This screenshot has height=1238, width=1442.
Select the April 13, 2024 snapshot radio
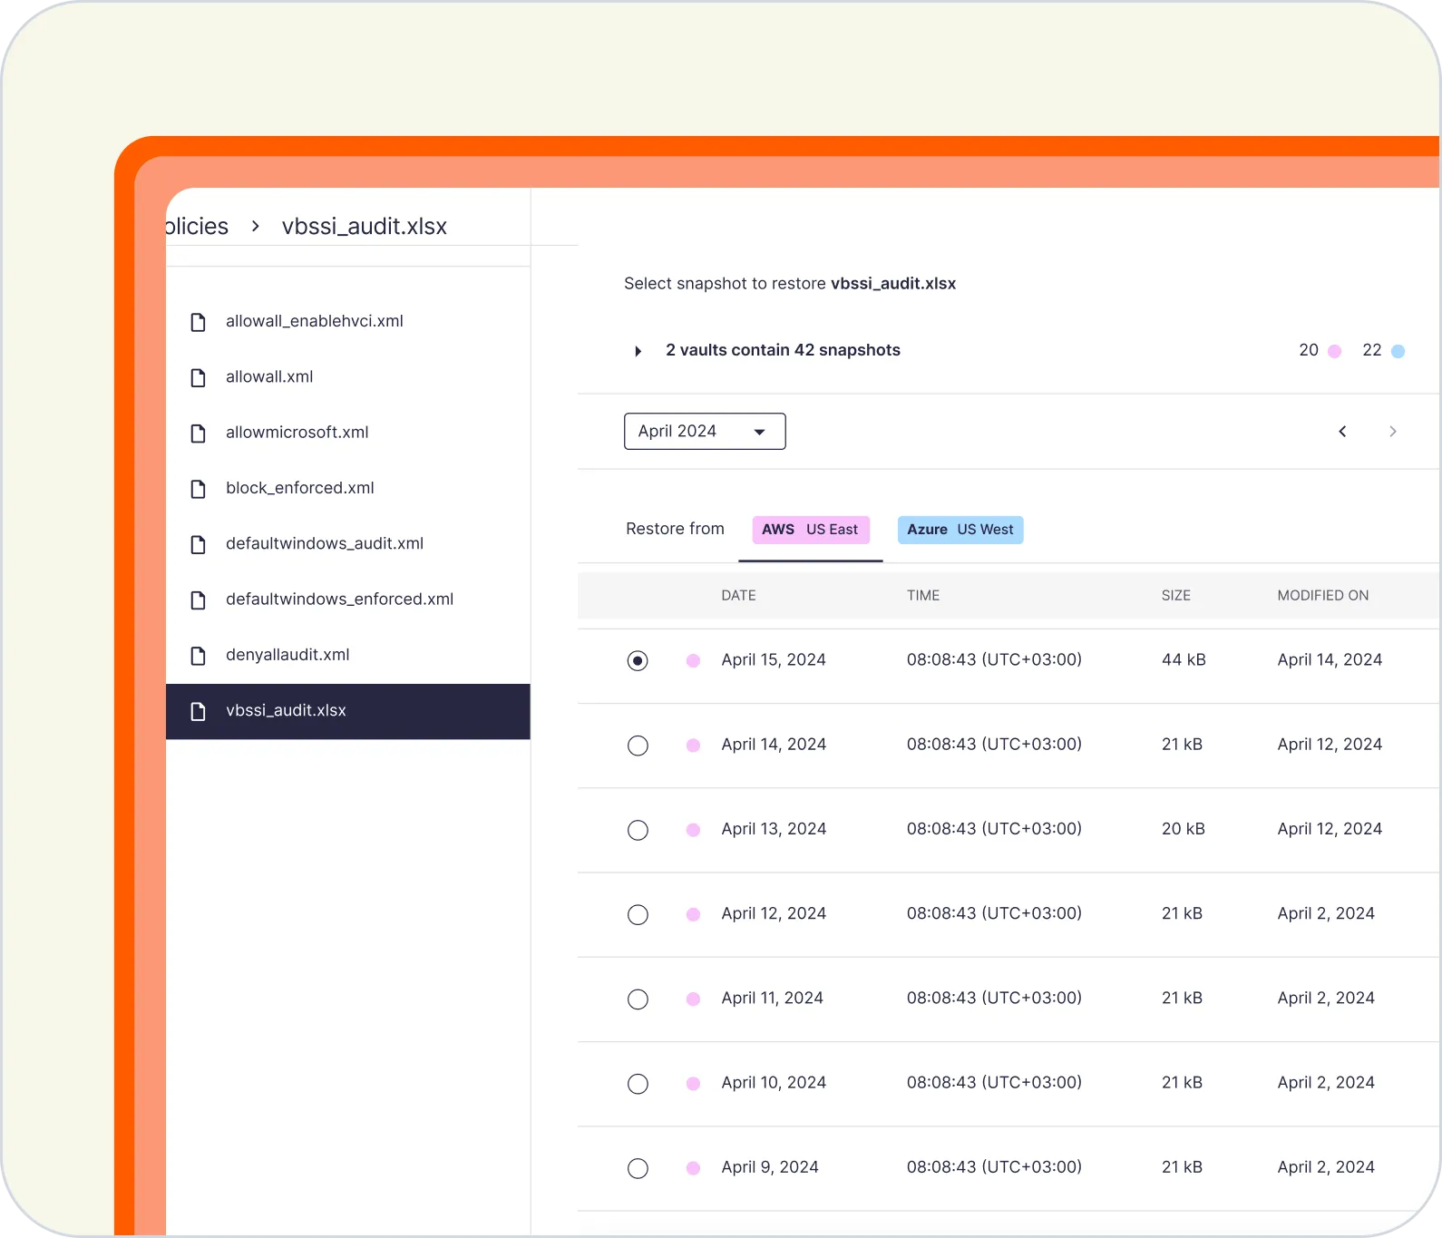click(x=638, y=830)
